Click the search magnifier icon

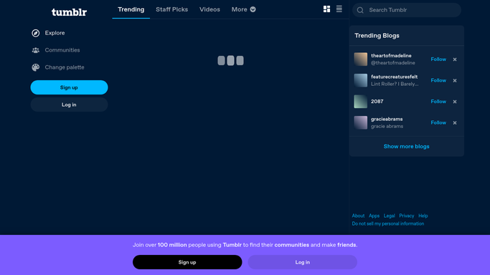coord(360,10)
